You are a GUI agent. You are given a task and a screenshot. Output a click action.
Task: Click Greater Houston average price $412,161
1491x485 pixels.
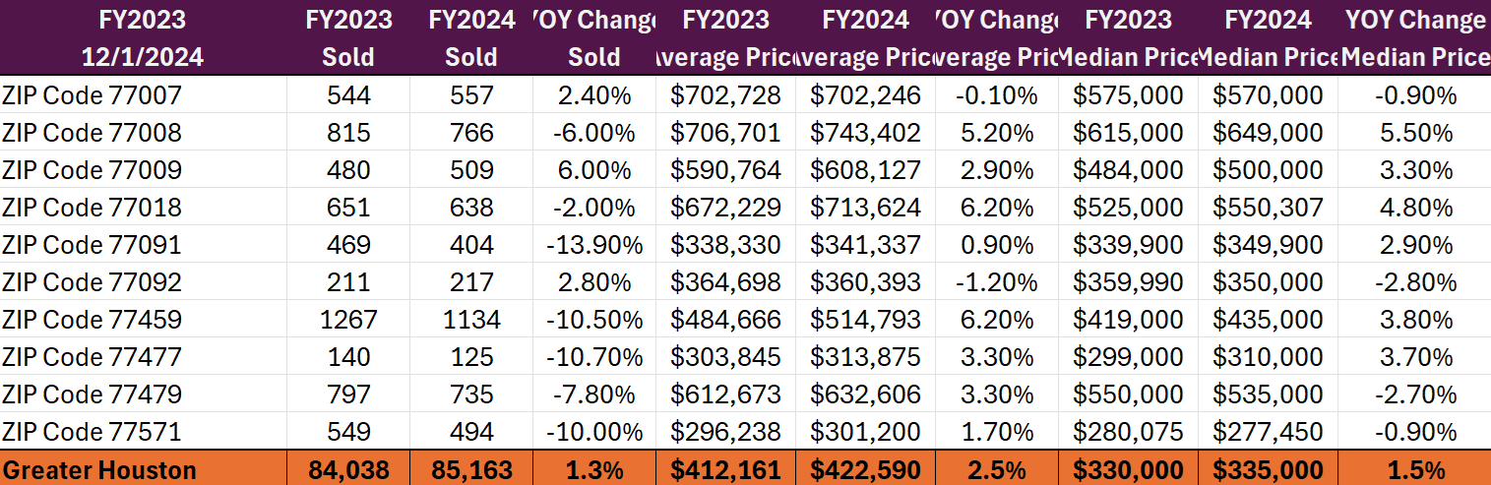coord(725,469)
